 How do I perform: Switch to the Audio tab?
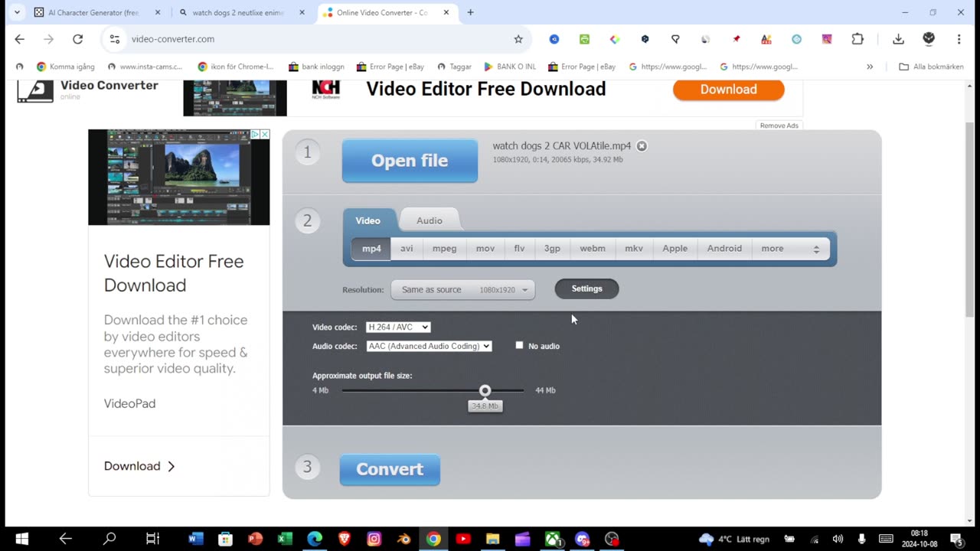tap(430, 220)
